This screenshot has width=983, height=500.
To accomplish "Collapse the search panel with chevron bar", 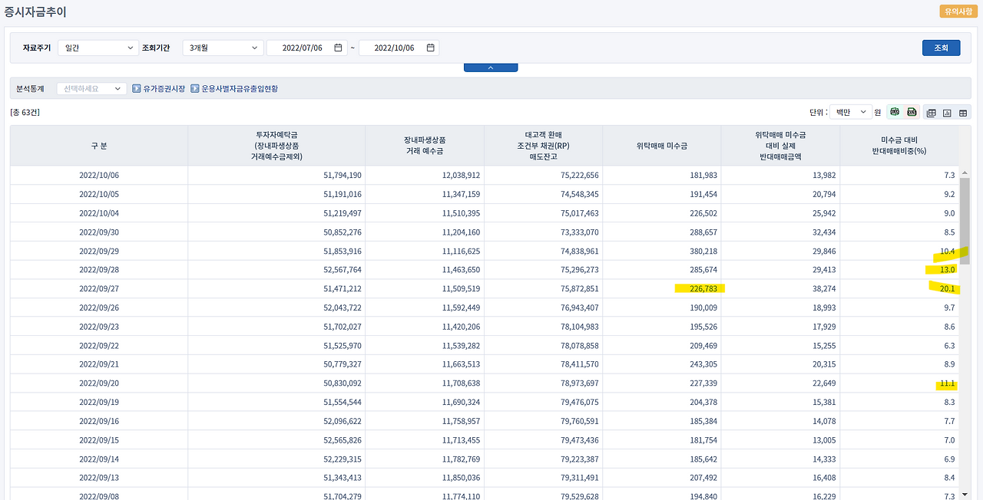I will 491,68.
